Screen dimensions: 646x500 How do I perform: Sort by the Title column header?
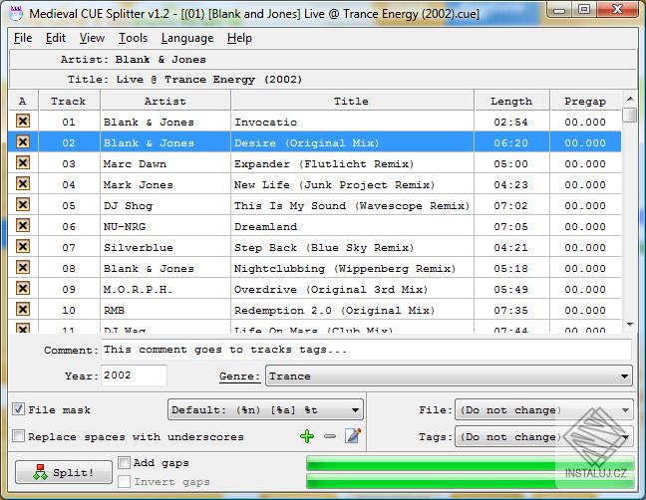pyautogui.click(x=352, y=101)
